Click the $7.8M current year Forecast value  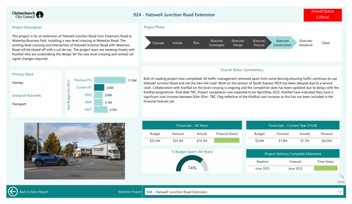pos(283,141)
